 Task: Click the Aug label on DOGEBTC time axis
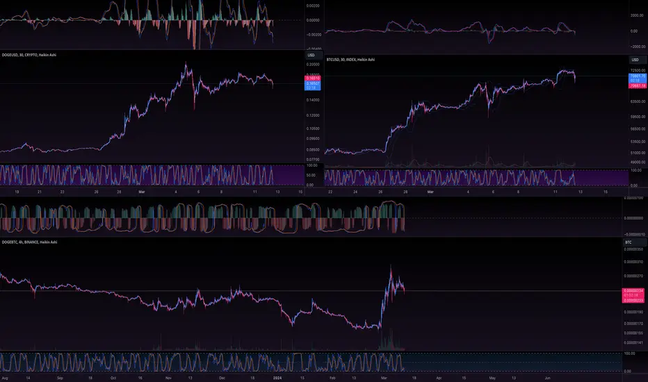5,378
